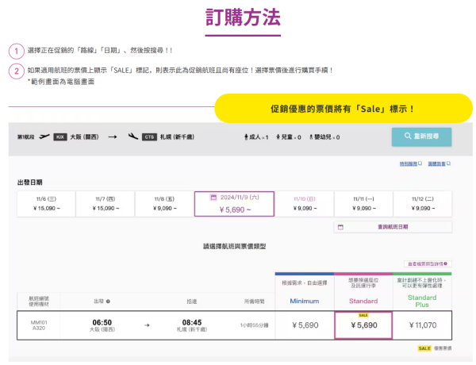Click the 所需時間 column header
This screenshot has width=476, height=365.
coord(255,302)
